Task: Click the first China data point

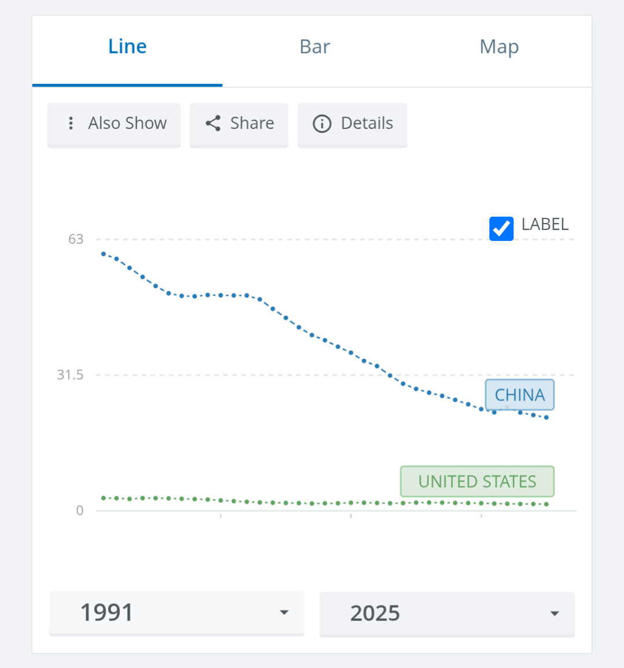Action: coord(104,254)
